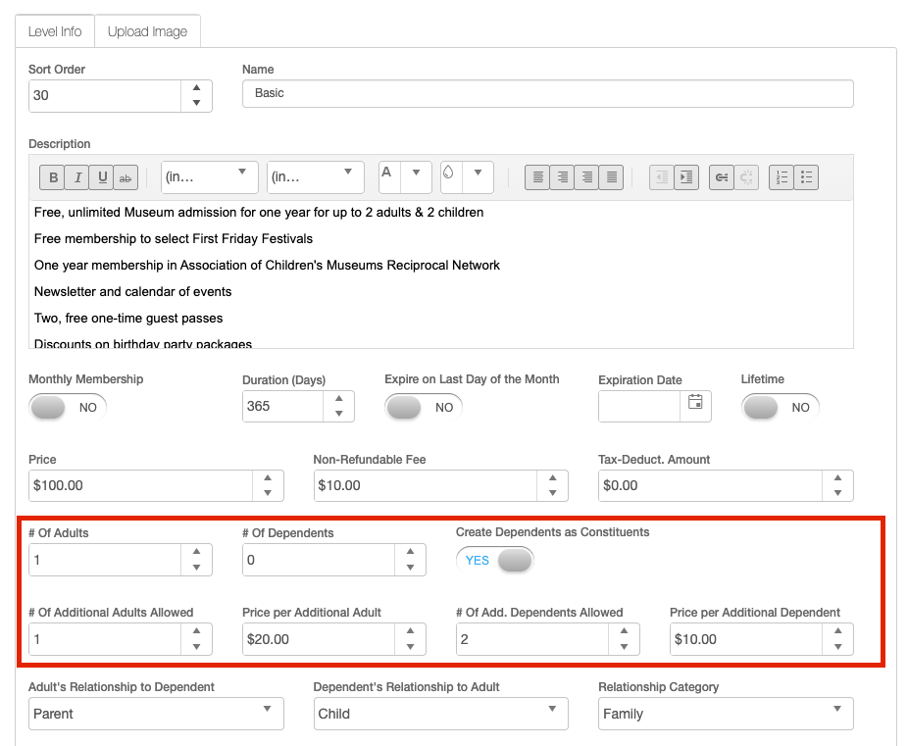Switch to the Upload Image tab

click(148, 31)
